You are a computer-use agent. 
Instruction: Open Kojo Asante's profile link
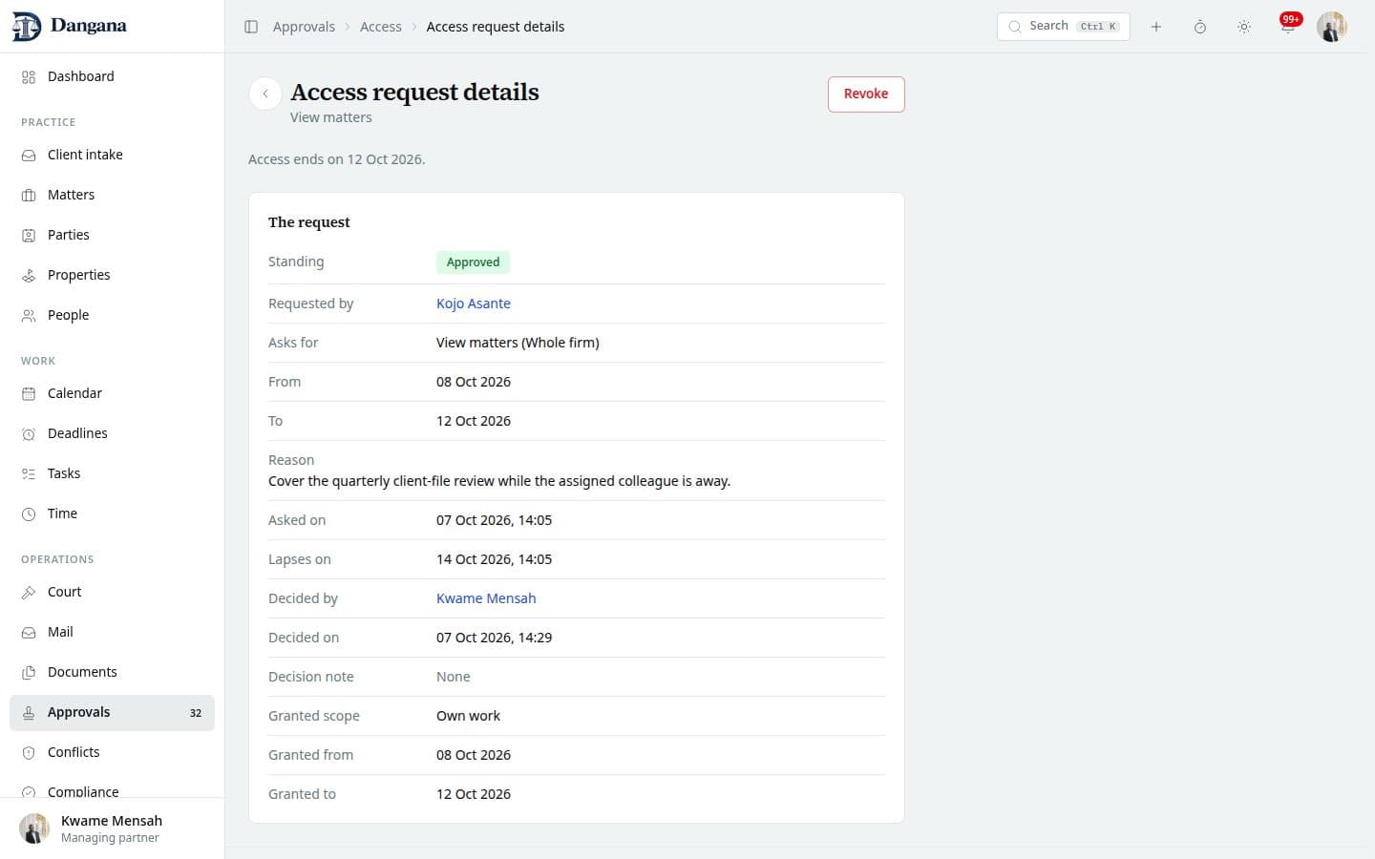coord(474,304)
